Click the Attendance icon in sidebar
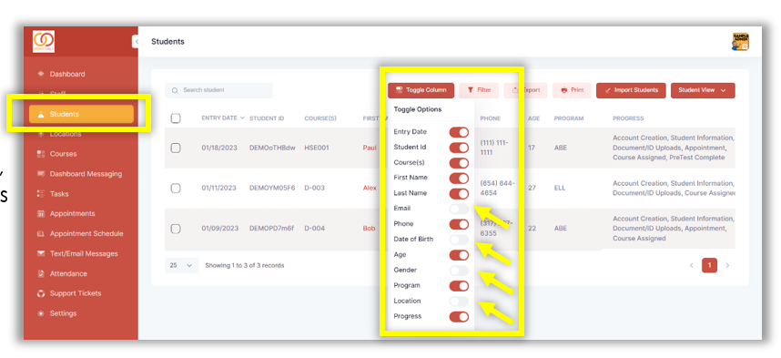The height and width of the screenshot is (358, 781). (x=41, y=273)
